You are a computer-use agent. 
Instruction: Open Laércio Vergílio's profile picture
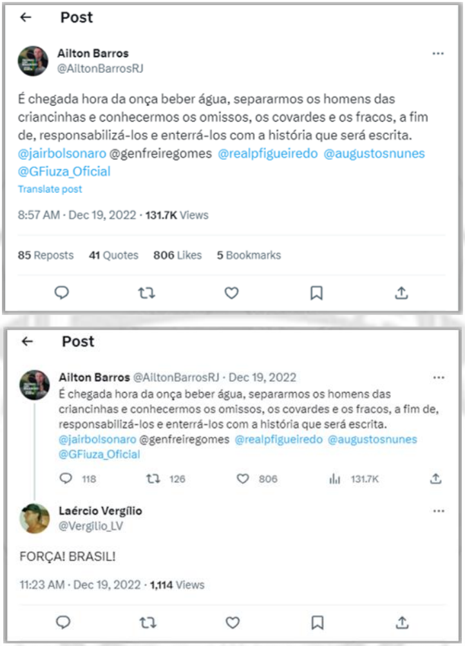tap(34, 518)
